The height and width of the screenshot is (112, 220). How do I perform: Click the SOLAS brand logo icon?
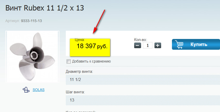click(x=26, y=90)
